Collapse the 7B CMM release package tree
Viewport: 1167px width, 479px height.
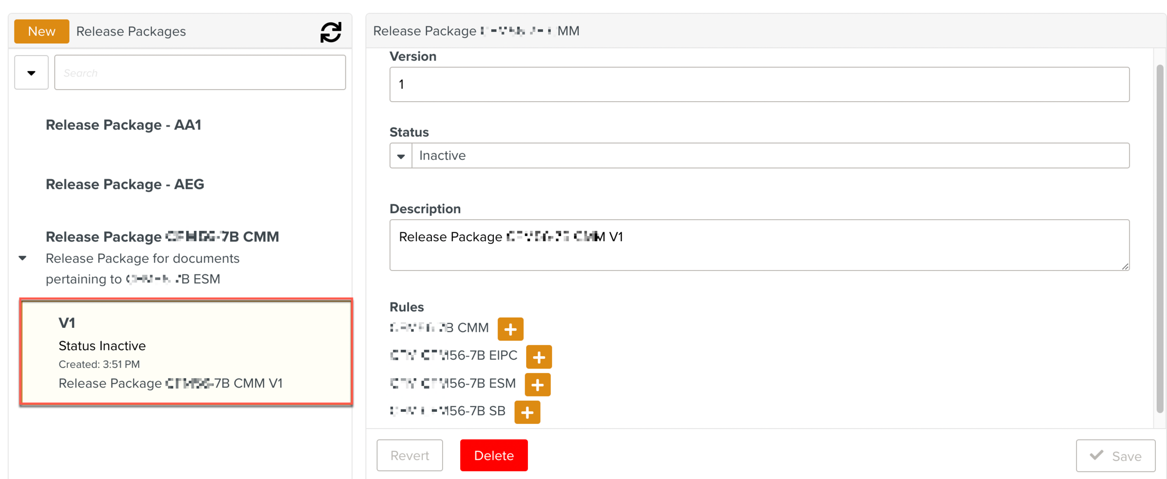[x=22, y=258]
